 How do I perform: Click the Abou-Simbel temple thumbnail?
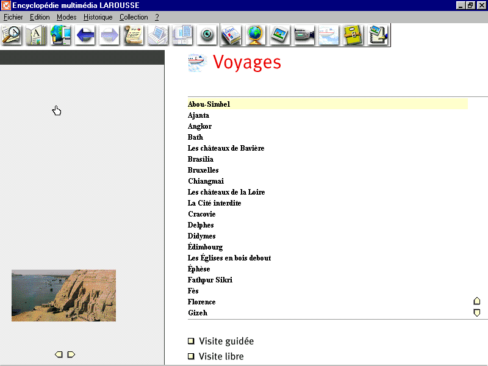click(x=64, y=295)
